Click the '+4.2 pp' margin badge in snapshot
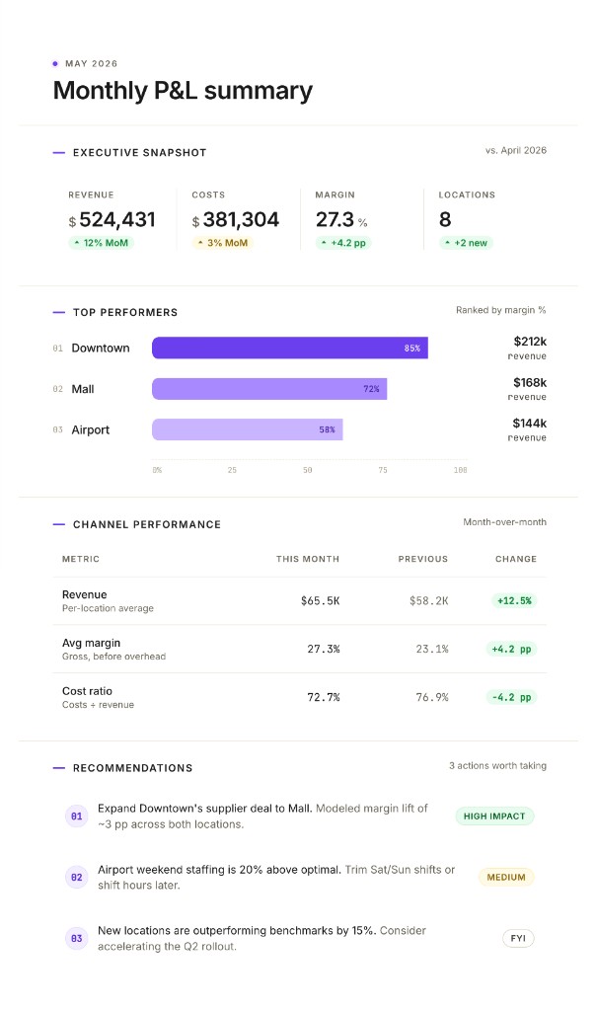This screenshot has height=1011, width=596. (x=342, y=243)
